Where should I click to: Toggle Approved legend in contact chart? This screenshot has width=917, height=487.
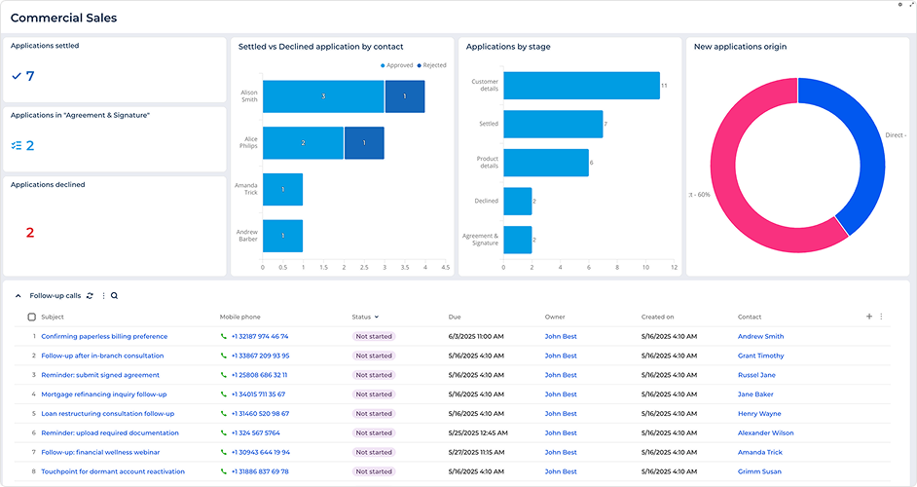pos(397,65)
